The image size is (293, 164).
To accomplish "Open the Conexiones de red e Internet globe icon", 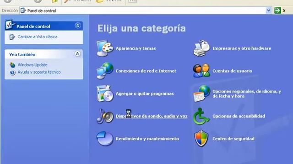I will coord(105,71).
